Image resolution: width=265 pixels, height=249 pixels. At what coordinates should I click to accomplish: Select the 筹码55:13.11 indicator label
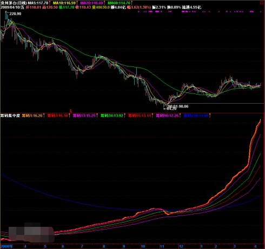tap(140, 116)
